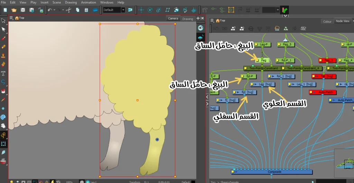Open the Node View hamburger menu
Image resolution: width=354 pixels, height=183 pixels.
(212, 20)
